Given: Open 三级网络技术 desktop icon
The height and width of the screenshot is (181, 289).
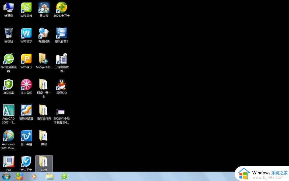Looking at the screenshot, I should tap(62, 63).
